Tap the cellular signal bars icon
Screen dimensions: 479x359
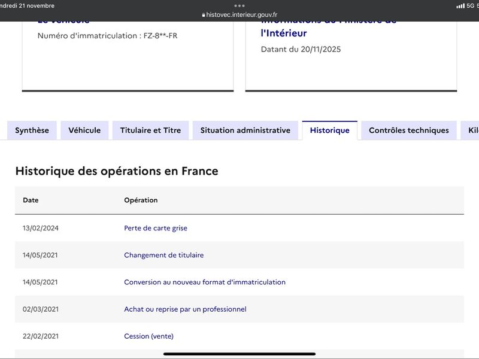[x=460, y=6]
